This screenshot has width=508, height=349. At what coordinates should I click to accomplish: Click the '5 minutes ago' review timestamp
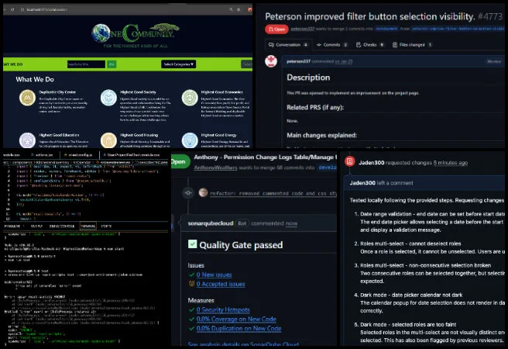[x=451, y=163]
